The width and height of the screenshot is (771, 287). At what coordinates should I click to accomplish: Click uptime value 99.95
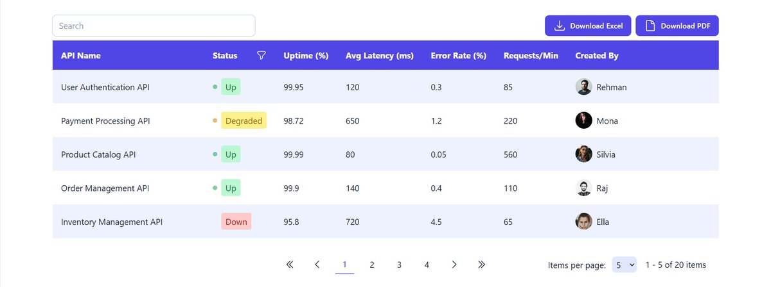click(x=294, y=87)
